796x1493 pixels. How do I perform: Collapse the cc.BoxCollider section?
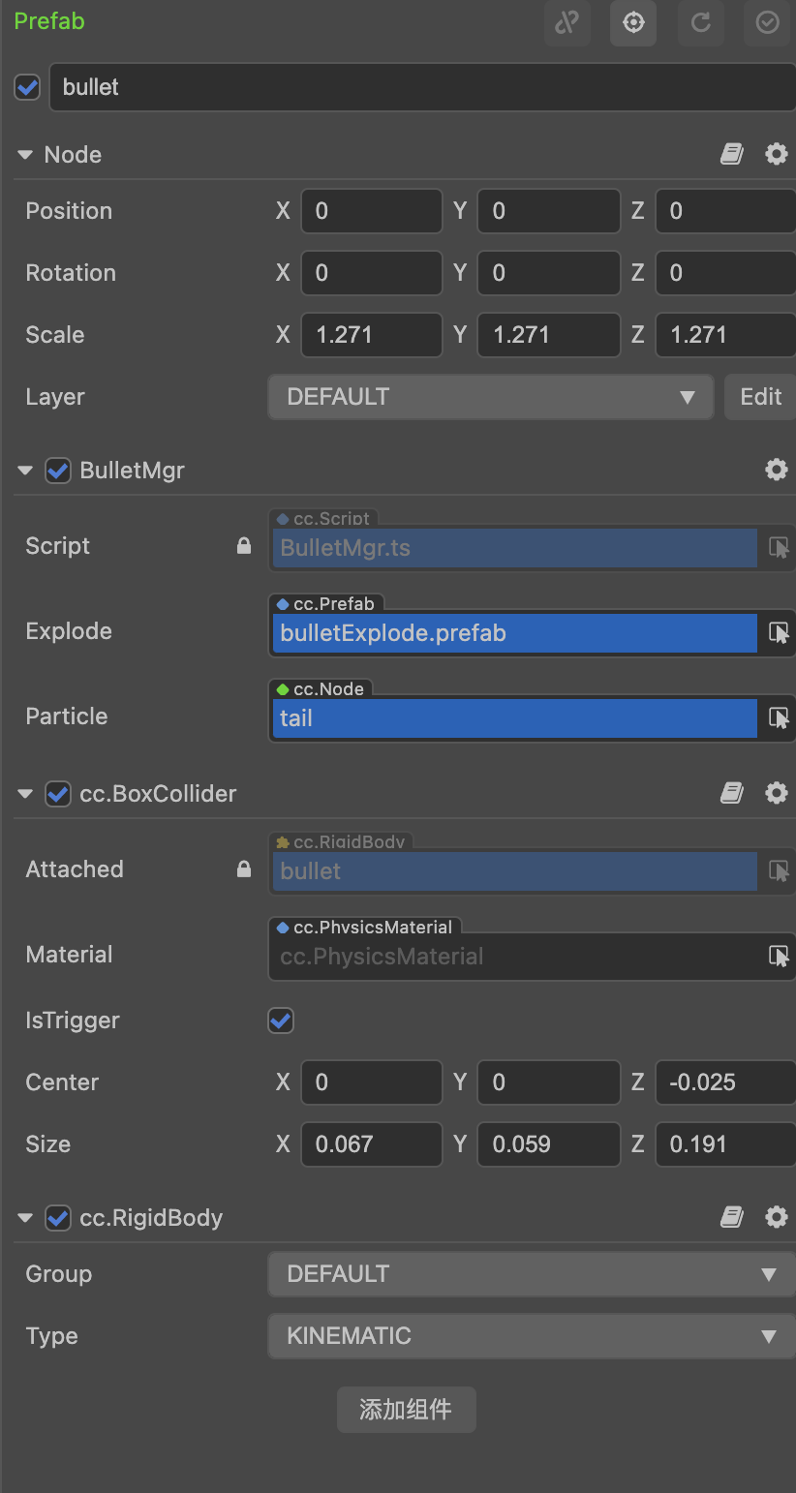[25, 794]
